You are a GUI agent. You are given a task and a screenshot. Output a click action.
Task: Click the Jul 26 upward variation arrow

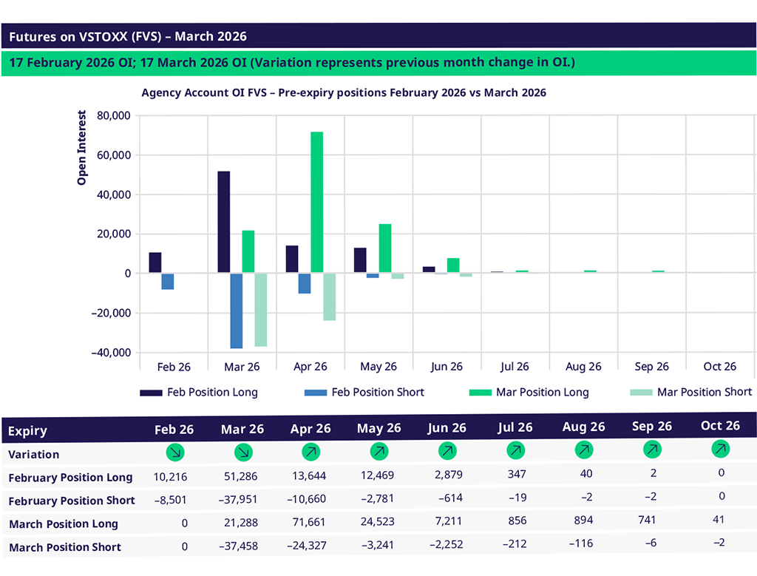click(x=515, y=449)
